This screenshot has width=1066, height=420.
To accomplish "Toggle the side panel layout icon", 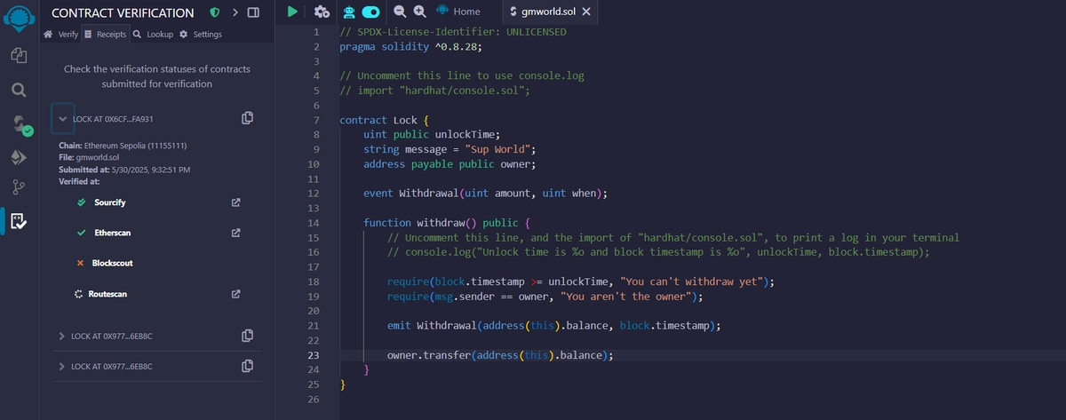I will coord(253,12).
